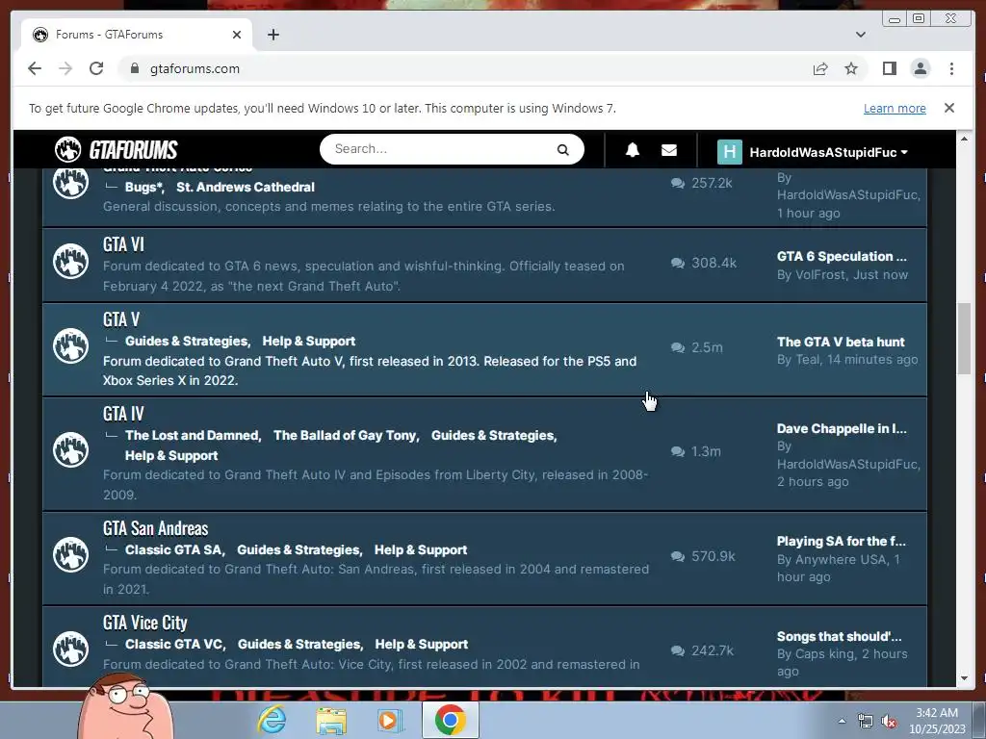Open messages envelope icon
The width and height of the screenshot is (986, 739).
pos(669,149)
